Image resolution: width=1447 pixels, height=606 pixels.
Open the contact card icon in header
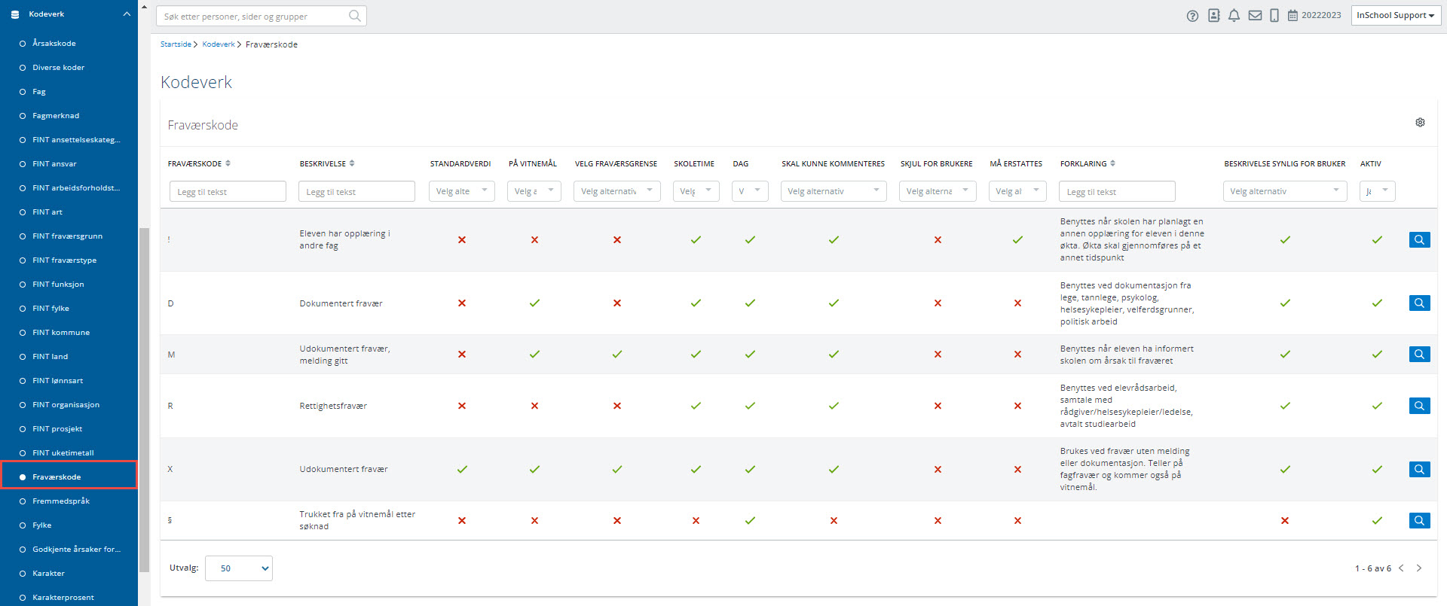point(1213,15)
